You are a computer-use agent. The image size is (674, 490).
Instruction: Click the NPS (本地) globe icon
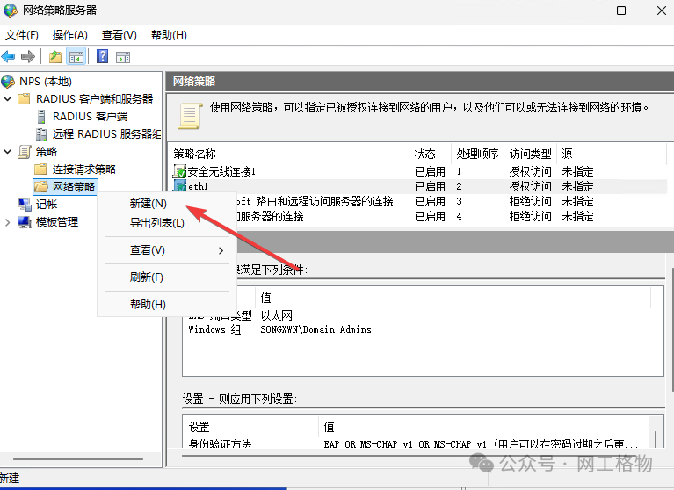pyautogui.click(x=8, y=82)
